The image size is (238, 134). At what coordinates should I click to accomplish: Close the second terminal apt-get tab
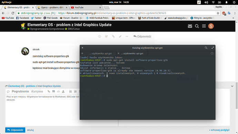[118, 53]
